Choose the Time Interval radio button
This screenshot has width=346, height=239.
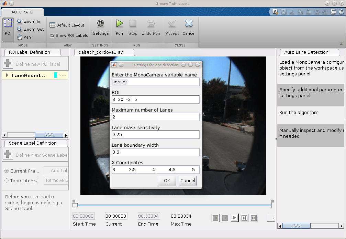pyautogui.click(x=7, y=180)
